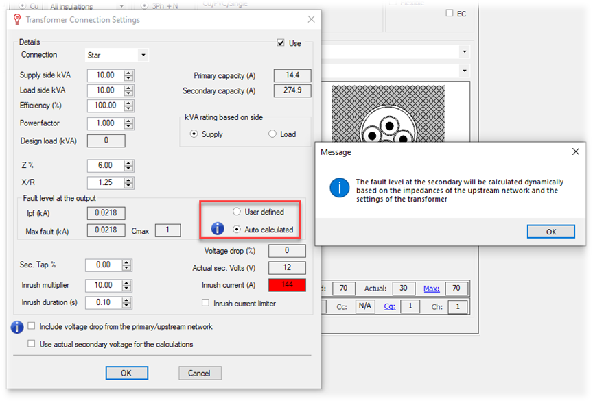The image size is (593, 403).
Task: Click the Cc: N/A field in background window
Action: click(365, 306)
